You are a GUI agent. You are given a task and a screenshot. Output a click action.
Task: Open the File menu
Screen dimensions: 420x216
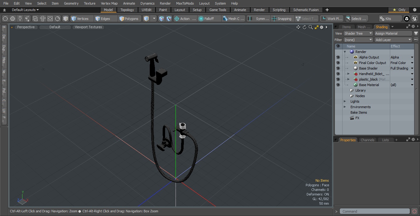6,3
